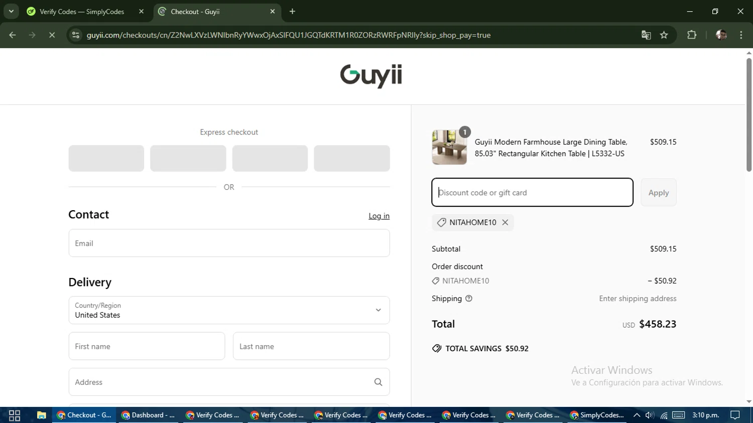Click the Enter shipping address text

[x=638, y=299]
